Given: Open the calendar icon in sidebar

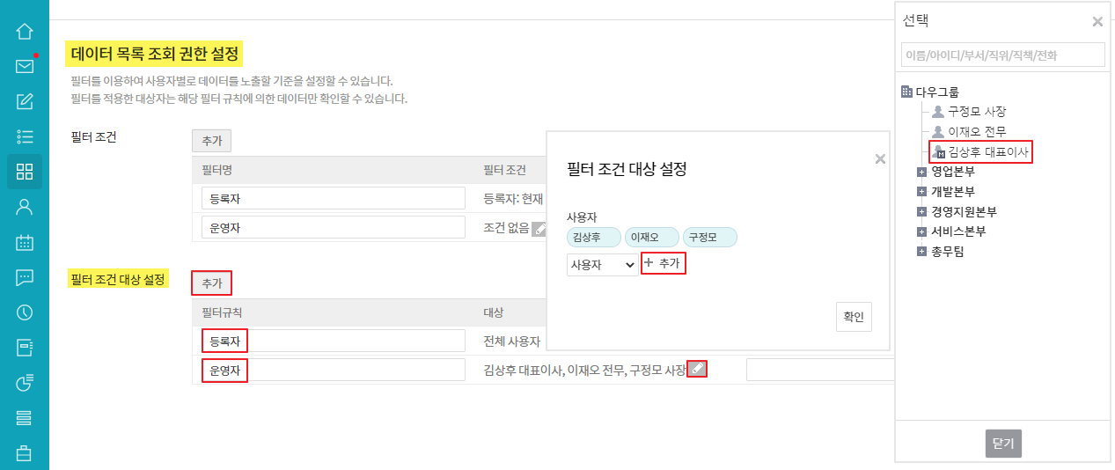Looking at the screenshot, I should click(25, 242).
